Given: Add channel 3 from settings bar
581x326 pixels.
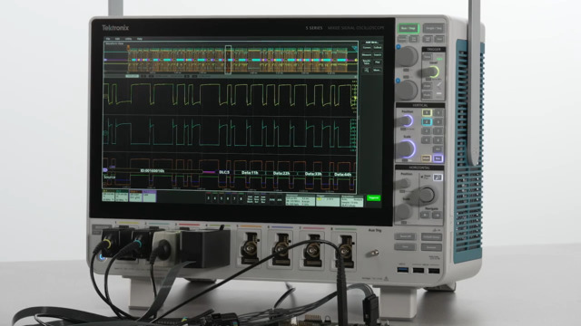Looking at the screenshot, I should click(209, 198).
